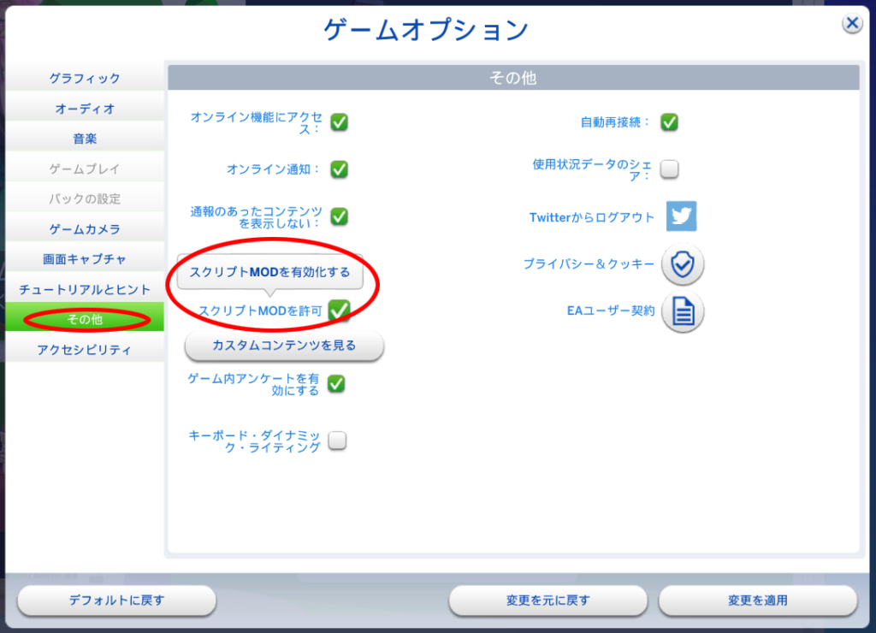Click 変更を元に戻す button
This screenshot has width=876, height=633.
click(547, 601)
